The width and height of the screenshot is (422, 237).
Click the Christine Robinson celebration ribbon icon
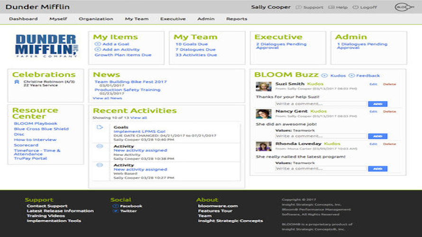pos(17,82)
